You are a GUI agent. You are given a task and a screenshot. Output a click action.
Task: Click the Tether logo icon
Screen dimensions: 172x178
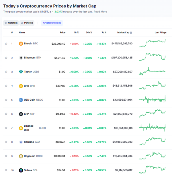coord(21,72)
